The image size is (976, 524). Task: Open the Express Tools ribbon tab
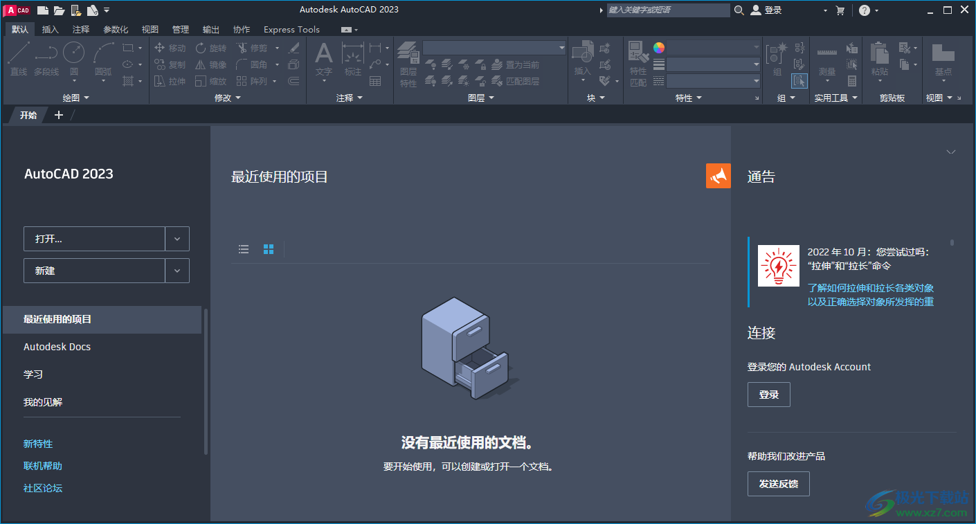click(292, 30)
